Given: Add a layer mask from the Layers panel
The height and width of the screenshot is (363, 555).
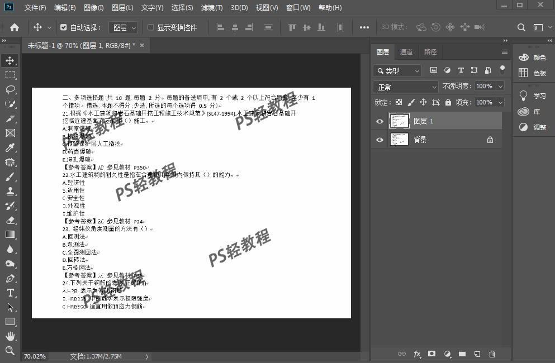Looking at the screenshot, I should coord(432,354).
